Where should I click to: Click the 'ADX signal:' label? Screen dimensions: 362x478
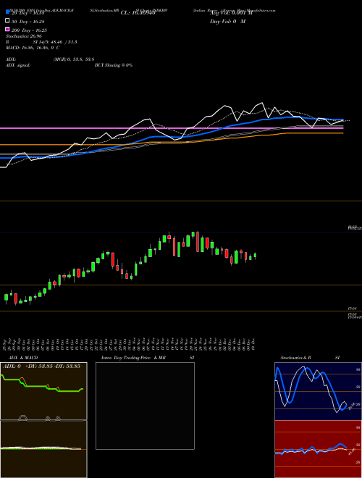tap(18, 65)
